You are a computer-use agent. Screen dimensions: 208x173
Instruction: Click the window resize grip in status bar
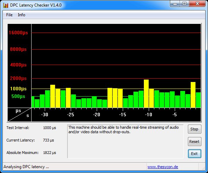point(203,168)
